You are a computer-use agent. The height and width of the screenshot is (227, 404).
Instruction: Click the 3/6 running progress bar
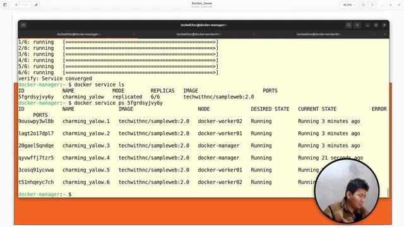pos(141,54)
